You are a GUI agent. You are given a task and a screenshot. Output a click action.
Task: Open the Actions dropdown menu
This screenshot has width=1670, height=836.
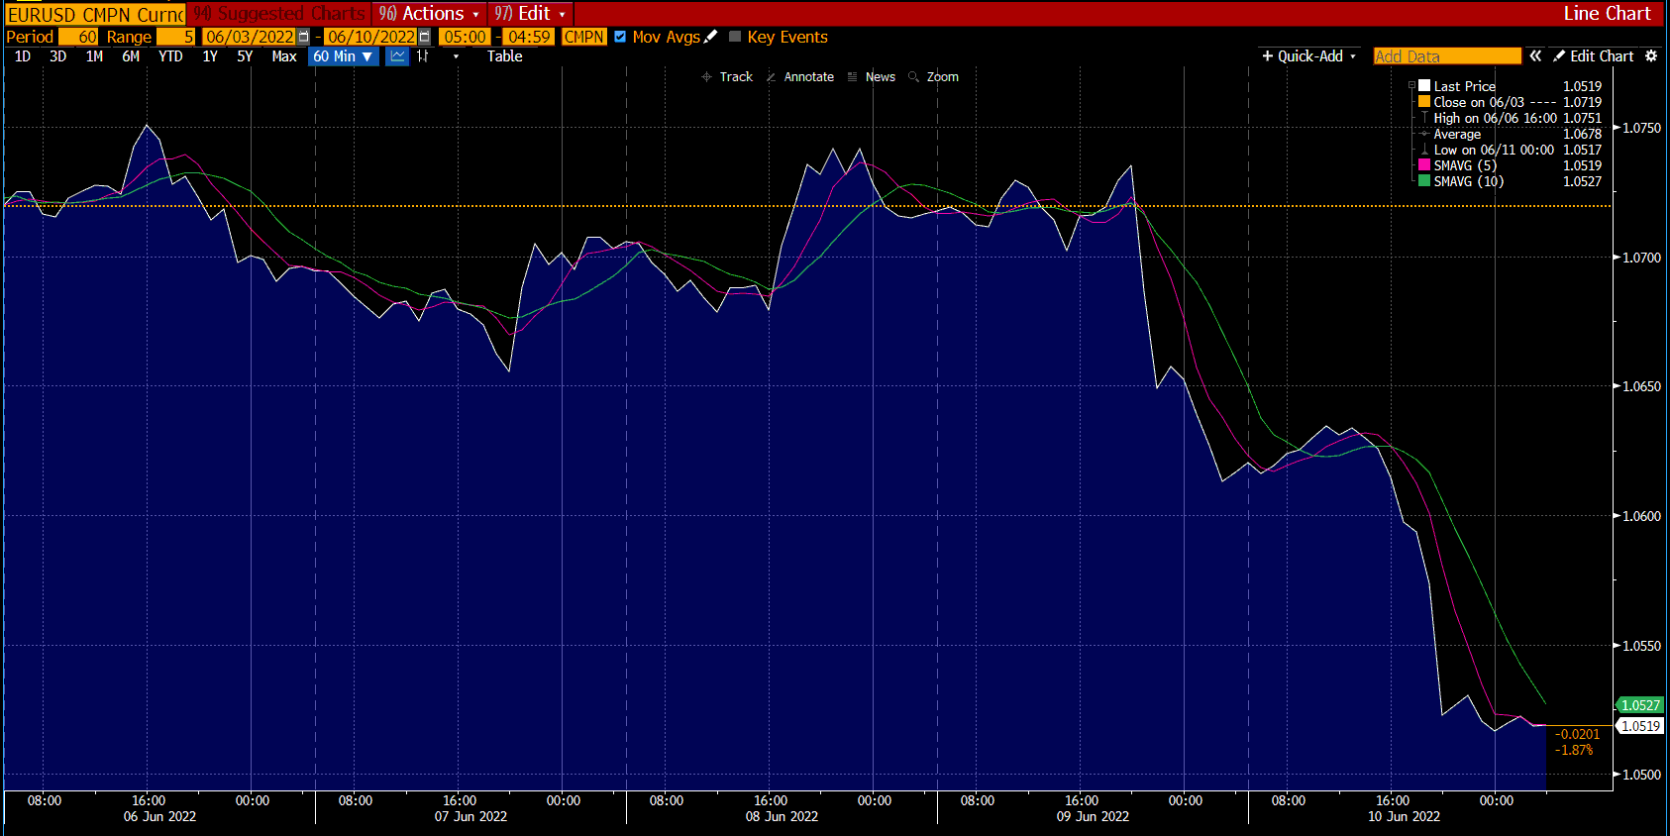[429, 14]
